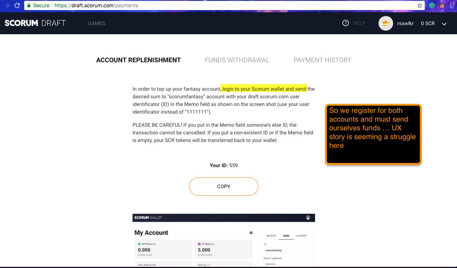
Task: Click the Copy button
Action: [x=224, y=186]
